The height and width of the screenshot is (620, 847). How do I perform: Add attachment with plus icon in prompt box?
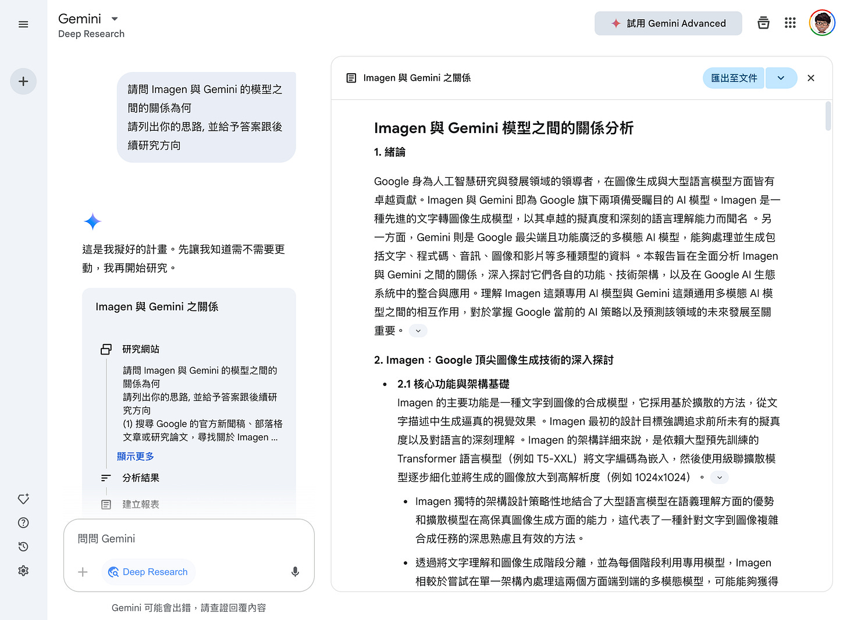[83, 572]
